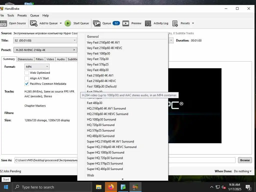Open the Tools menu

click(x=10, y=15)
